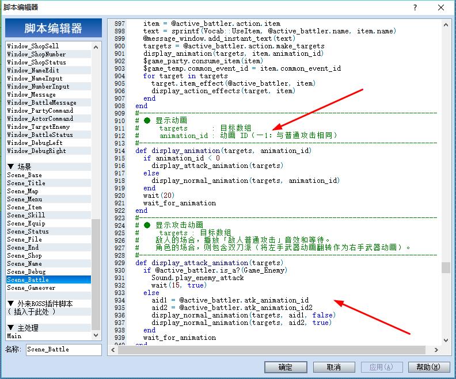
Task: Click script list scroll-down arrow
Action: (96, 335)
